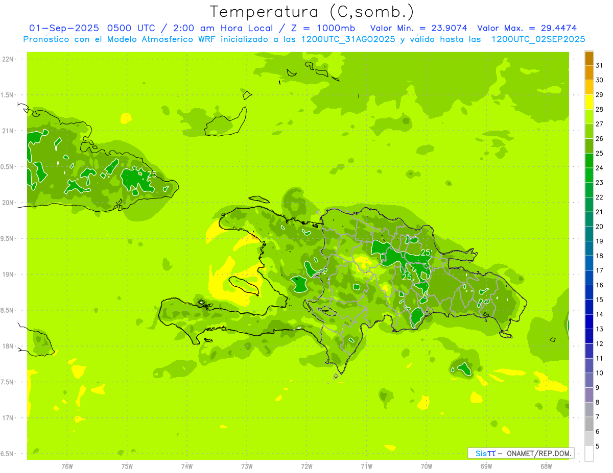Click the '69W' longitude axis label
Screen dimensions: 613x473
click(486, 466)
